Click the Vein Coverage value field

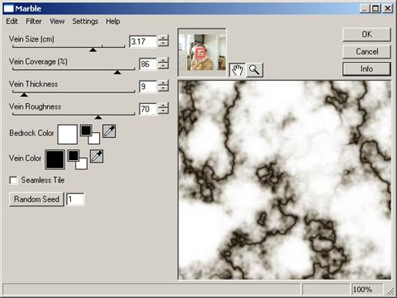(148, 64)
